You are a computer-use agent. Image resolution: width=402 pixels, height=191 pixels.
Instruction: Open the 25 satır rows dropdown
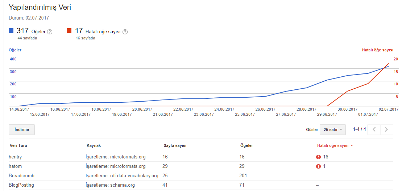(x=332, y=130)
